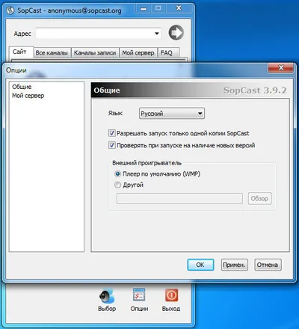Image resolution: width=299 pixels, height=329 pixels.
Task: Click the external player path field
Action: pyautogui.click(x=179, y=198)
